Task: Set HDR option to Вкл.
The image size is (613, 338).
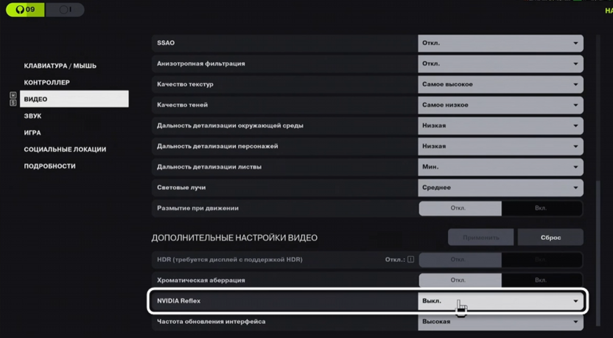Action: pyautogui.click(x=542, y=260)
